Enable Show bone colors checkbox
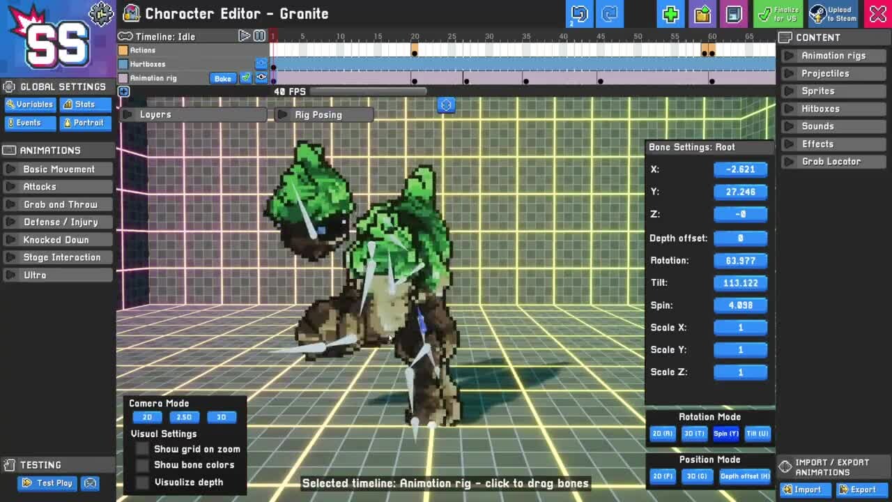The image size is (892, 502). 143,465
